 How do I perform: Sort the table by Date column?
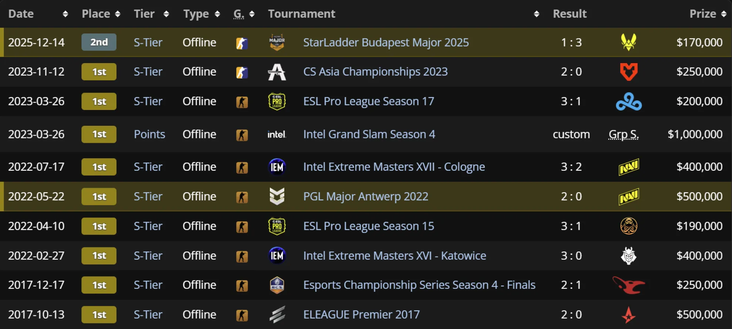[65, 14]
